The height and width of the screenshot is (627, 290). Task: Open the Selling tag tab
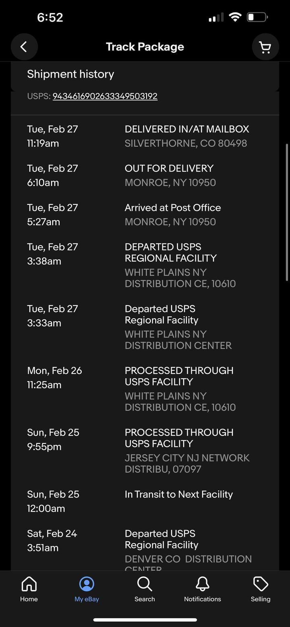pos(260,589)
